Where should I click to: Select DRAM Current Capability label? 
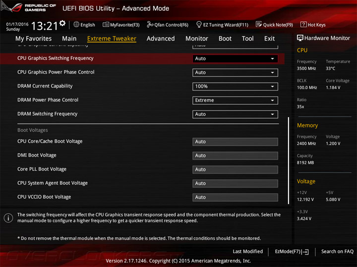(45, 86)
